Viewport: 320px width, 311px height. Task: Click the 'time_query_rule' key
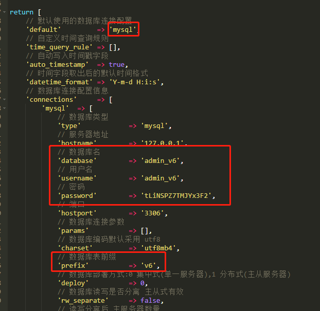[59, 47]
